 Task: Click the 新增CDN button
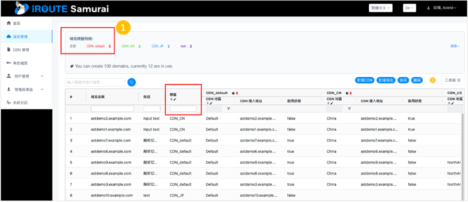click(364, 80)
